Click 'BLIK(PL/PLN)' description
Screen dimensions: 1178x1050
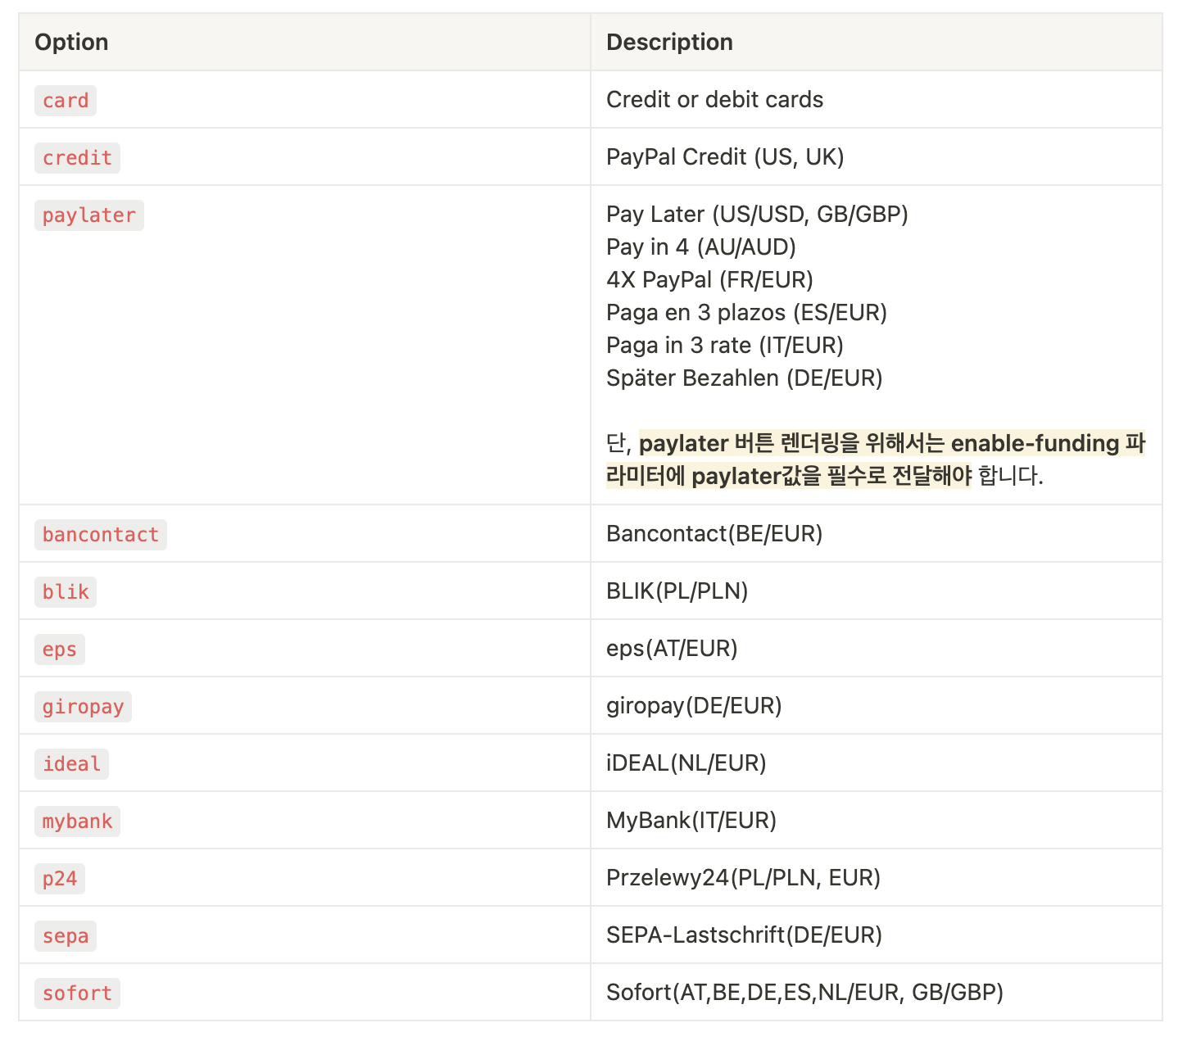point(677,591)
